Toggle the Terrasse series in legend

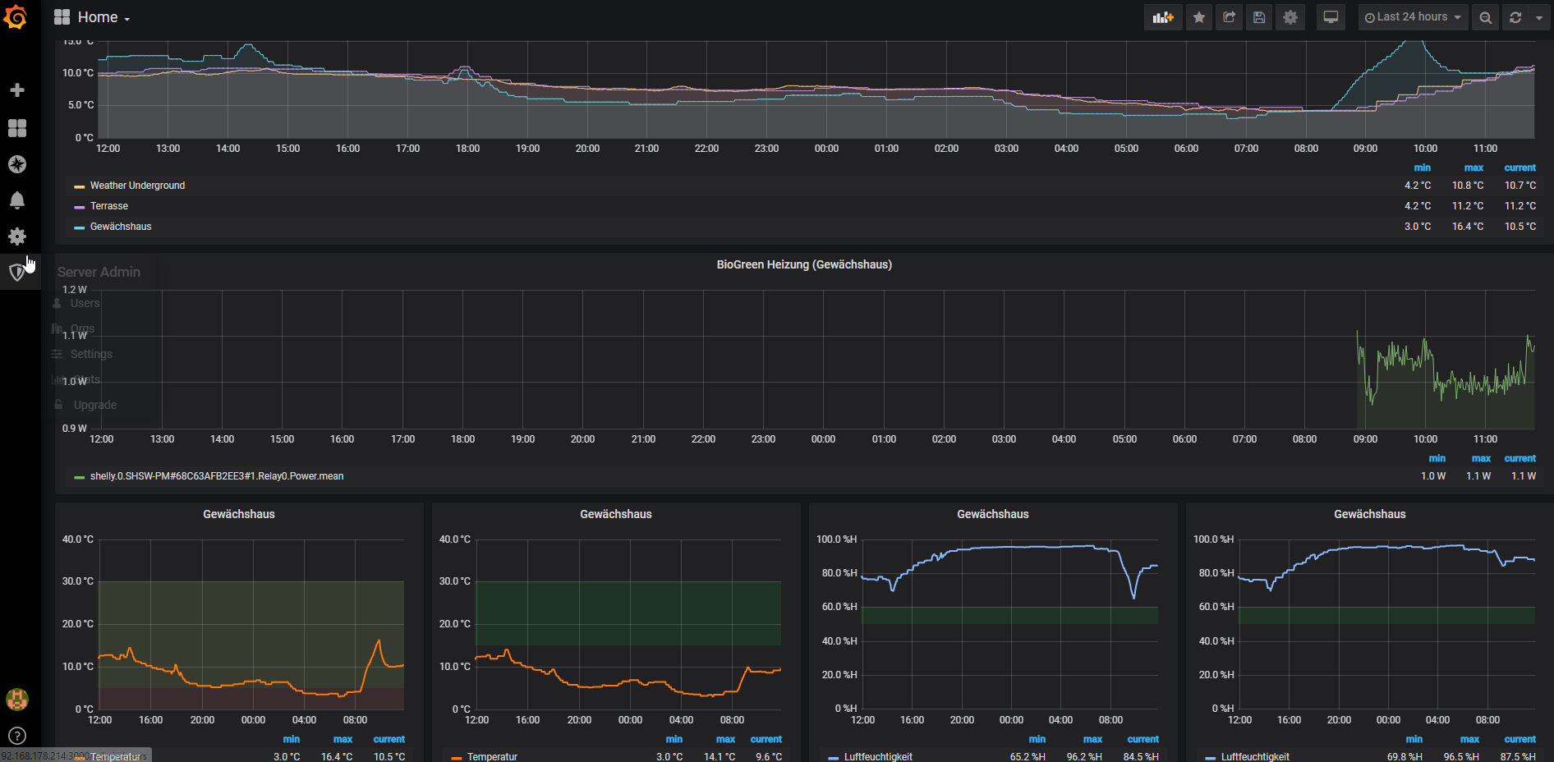[x=109, y=206]
